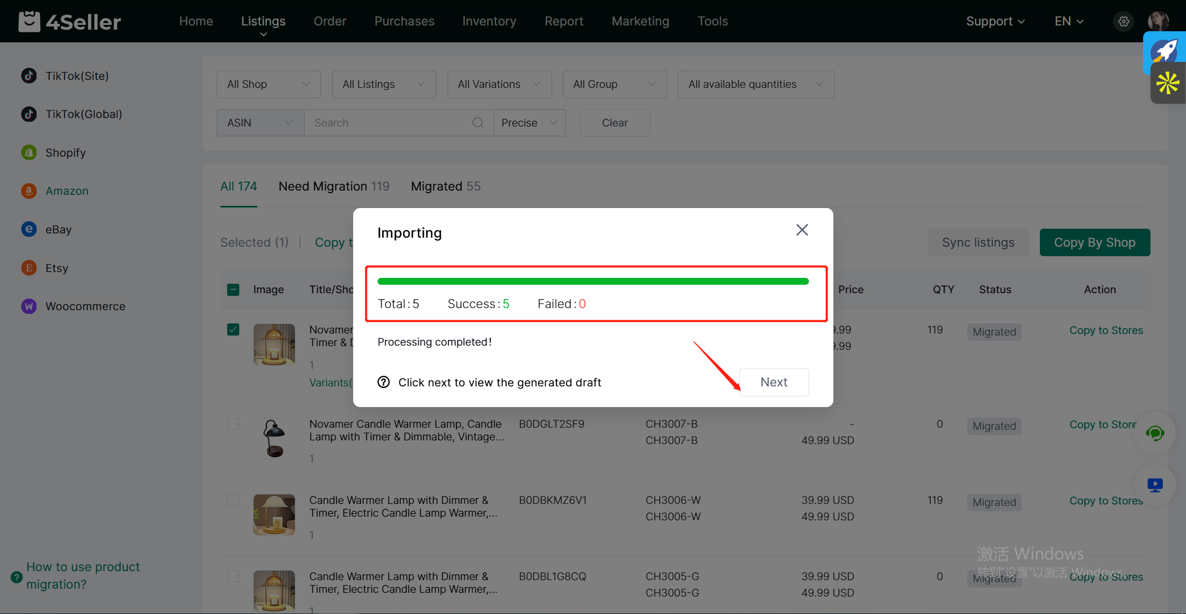The height and width of the screenshot is (614, 1186).
Task: Switch to the Need Migration tab
Action: (334, 186)
